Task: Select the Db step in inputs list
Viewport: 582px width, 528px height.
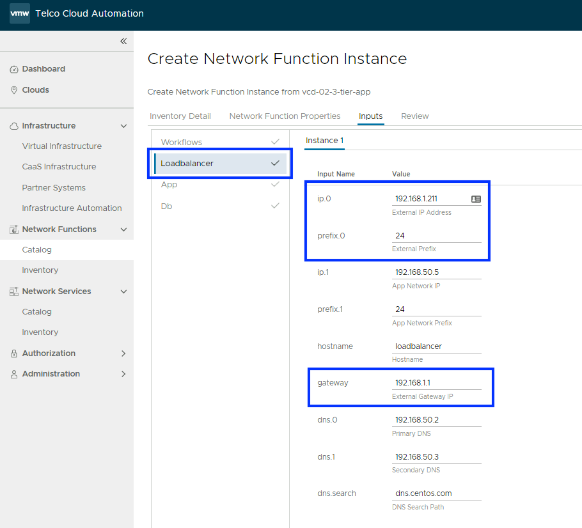Action: click(166, 206)
